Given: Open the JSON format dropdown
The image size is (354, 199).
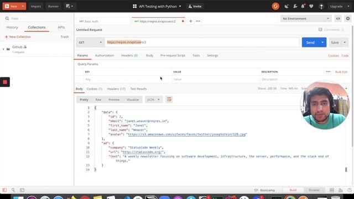Looking at the screenshot, I should point(154,99).
